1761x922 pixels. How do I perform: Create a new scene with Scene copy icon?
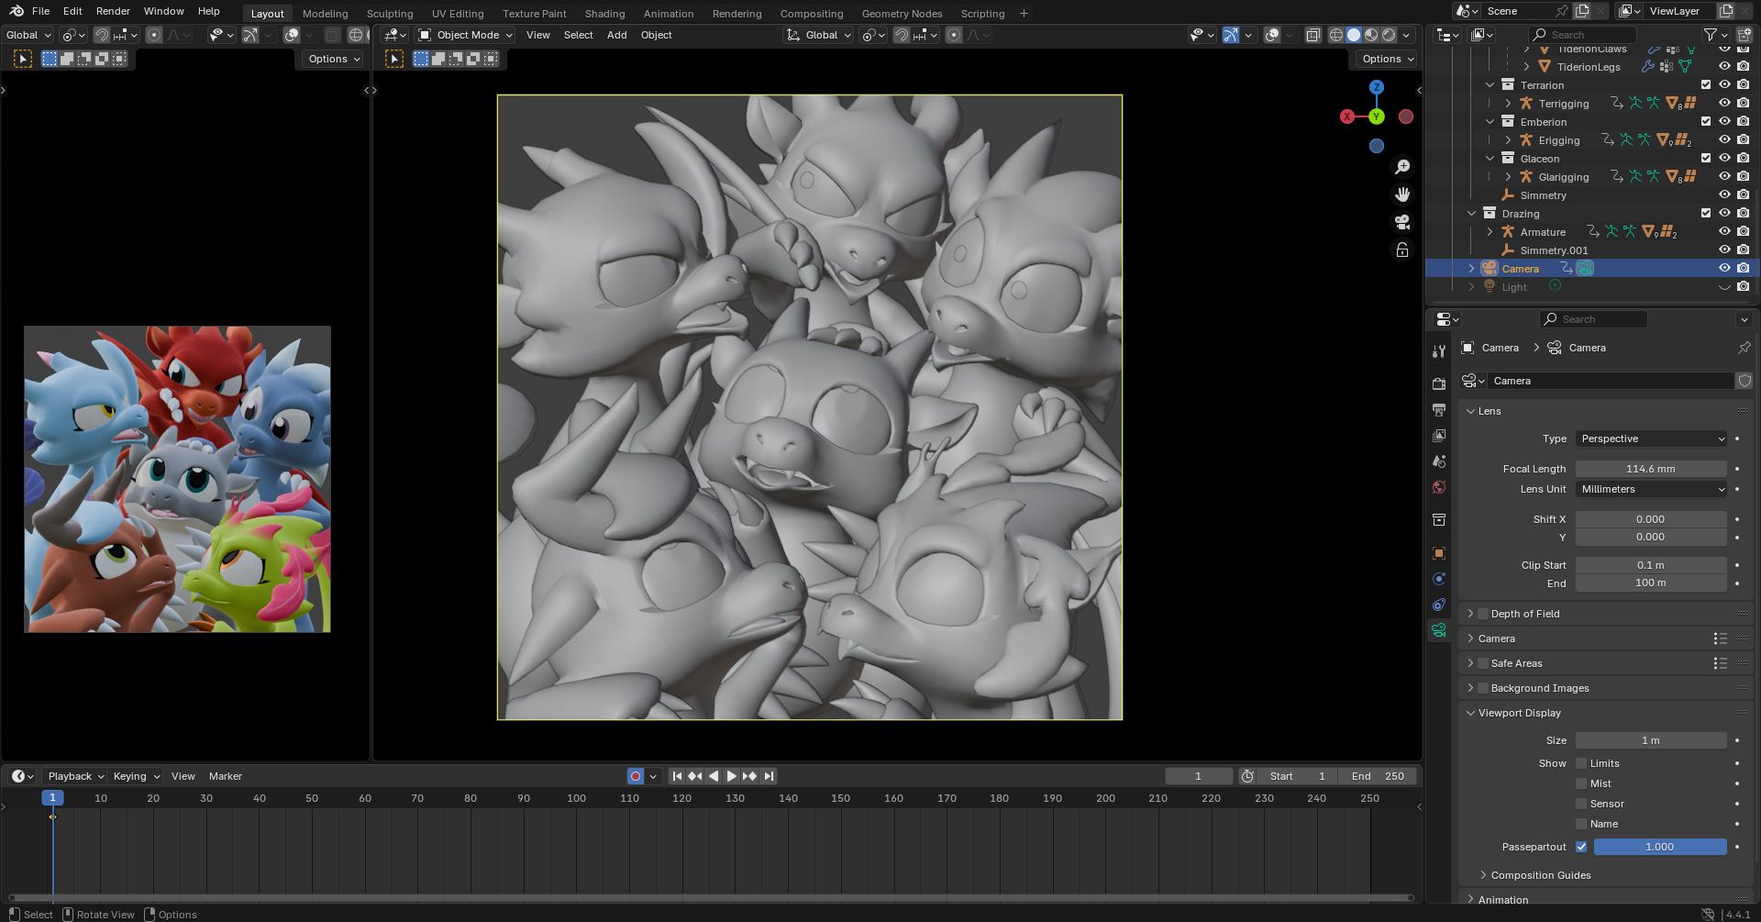[1582, 11]
